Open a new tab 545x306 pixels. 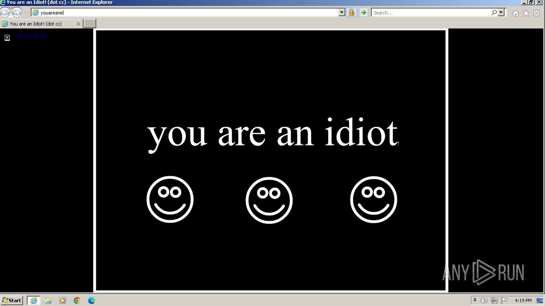click(89, 23)
